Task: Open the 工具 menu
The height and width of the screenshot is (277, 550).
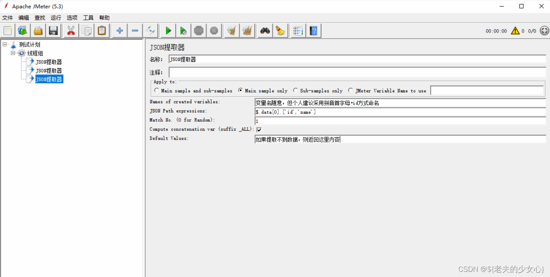Action: click(88, 18)
